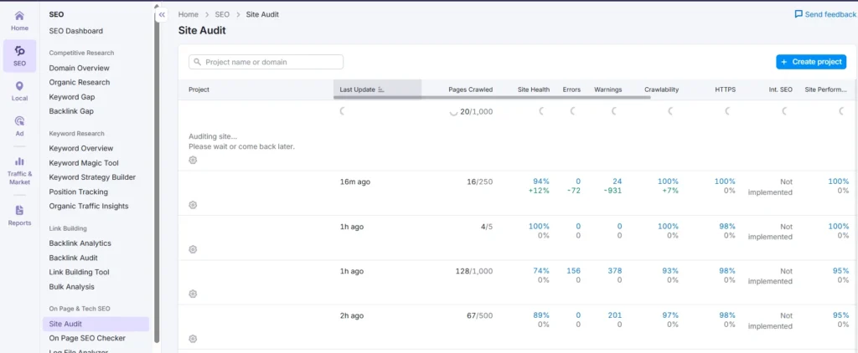Sort by Errors column header
The height and width of the screenshot is (353, 858).
click(x=571, y=90)
